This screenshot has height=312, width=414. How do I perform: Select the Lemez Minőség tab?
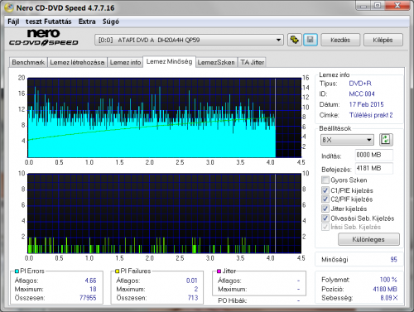(x=169, y=61)
